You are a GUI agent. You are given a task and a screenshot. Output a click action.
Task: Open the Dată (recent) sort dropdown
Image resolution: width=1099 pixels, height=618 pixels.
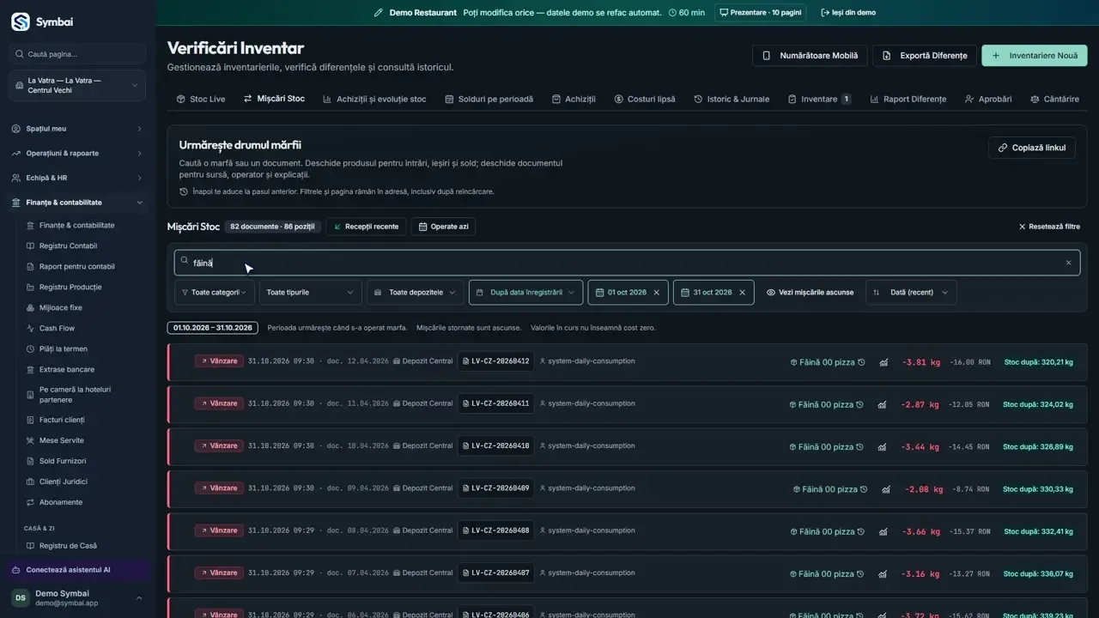tap(911, 293)
